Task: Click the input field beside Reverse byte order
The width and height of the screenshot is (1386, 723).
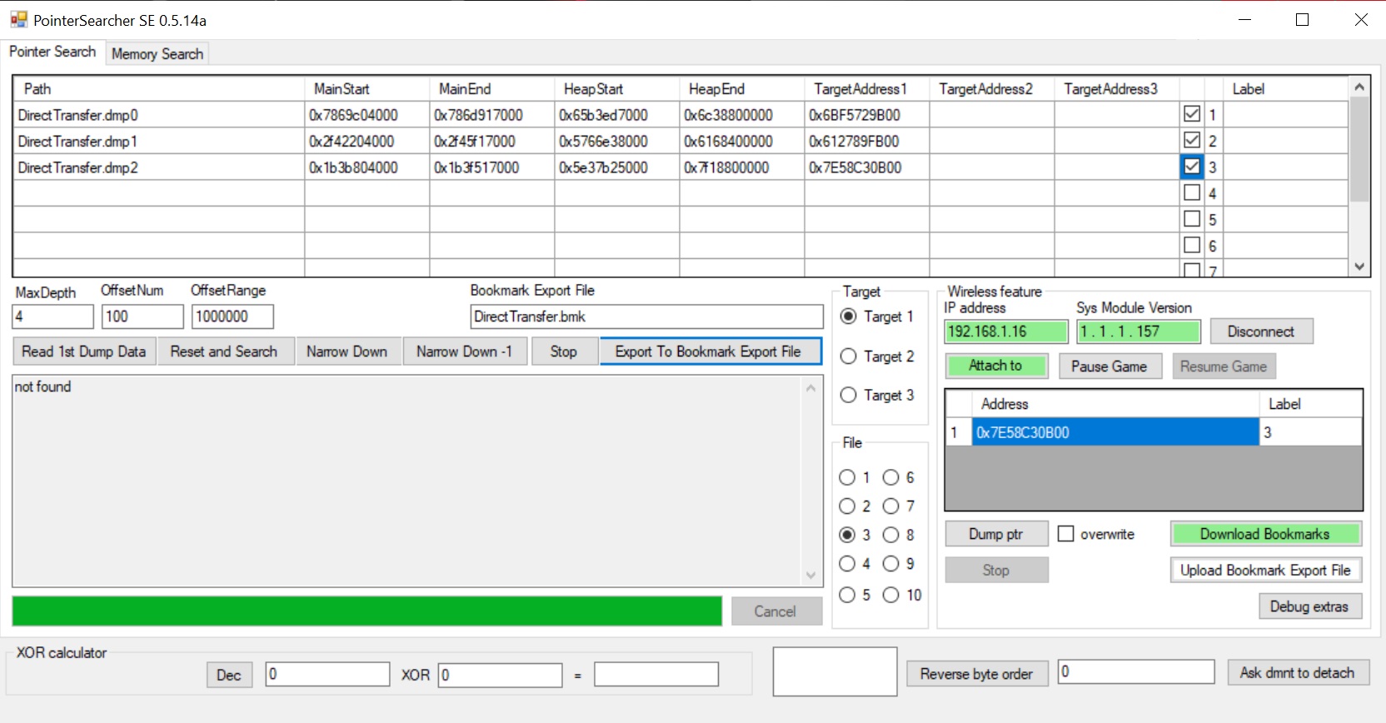Action: [x=1136, y=671]
